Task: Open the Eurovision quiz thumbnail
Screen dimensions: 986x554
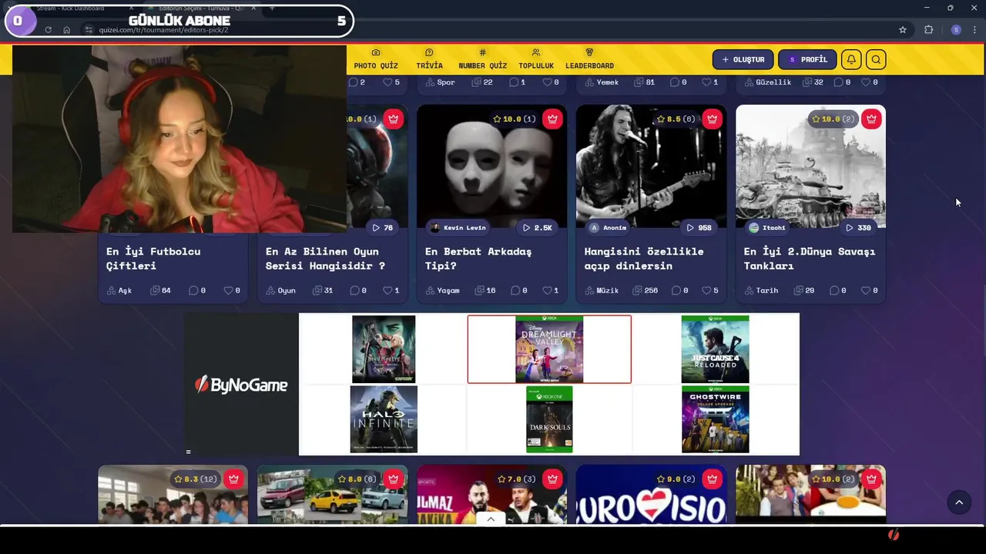Action: pyautogui.click(x=651, y=494)
